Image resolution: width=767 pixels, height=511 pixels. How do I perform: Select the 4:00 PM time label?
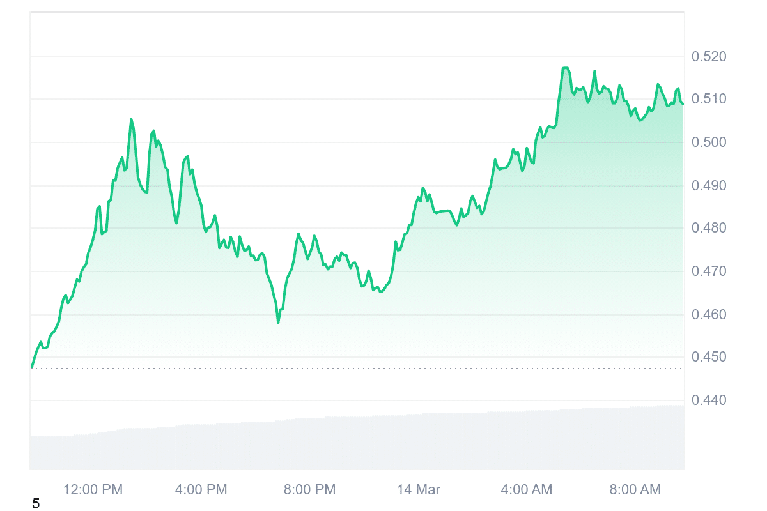point(201,490)
